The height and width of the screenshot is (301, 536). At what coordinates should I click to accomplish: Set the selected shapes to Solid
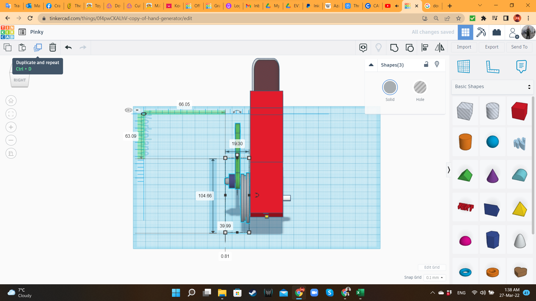[390, 88]
